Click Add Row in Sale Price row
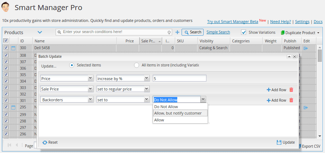325x153 pixels. pos(276,90)
